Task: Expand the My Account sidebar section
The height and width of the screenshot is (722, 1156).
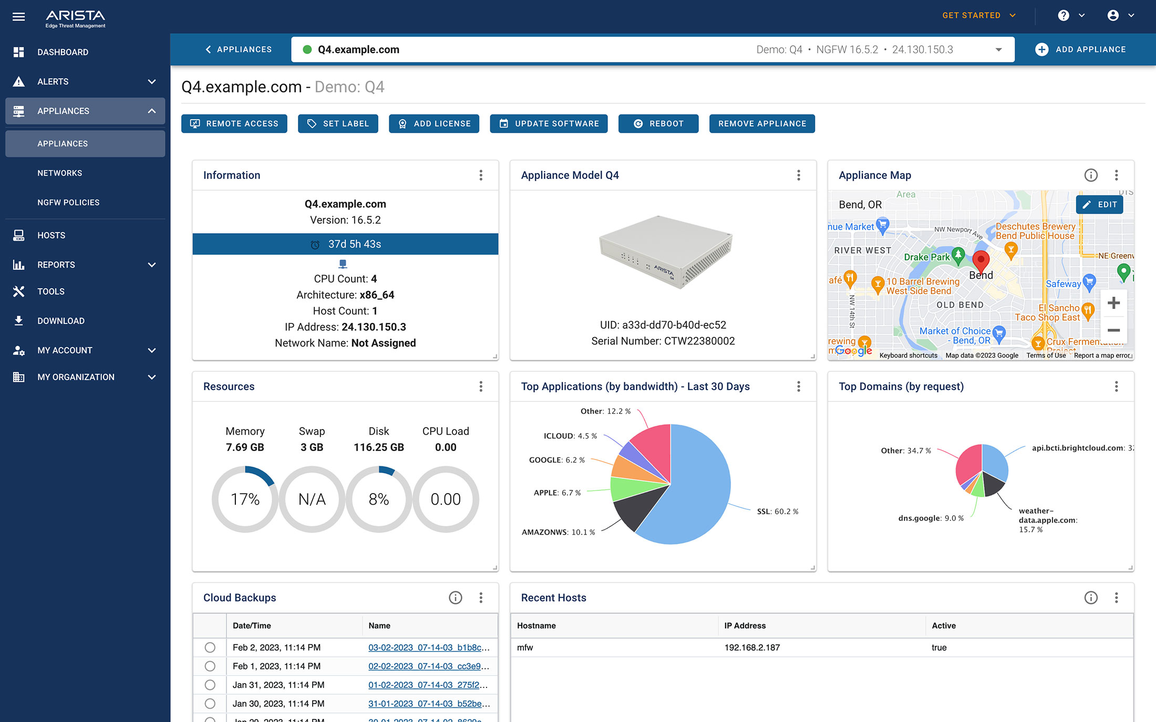Action: 152,350
